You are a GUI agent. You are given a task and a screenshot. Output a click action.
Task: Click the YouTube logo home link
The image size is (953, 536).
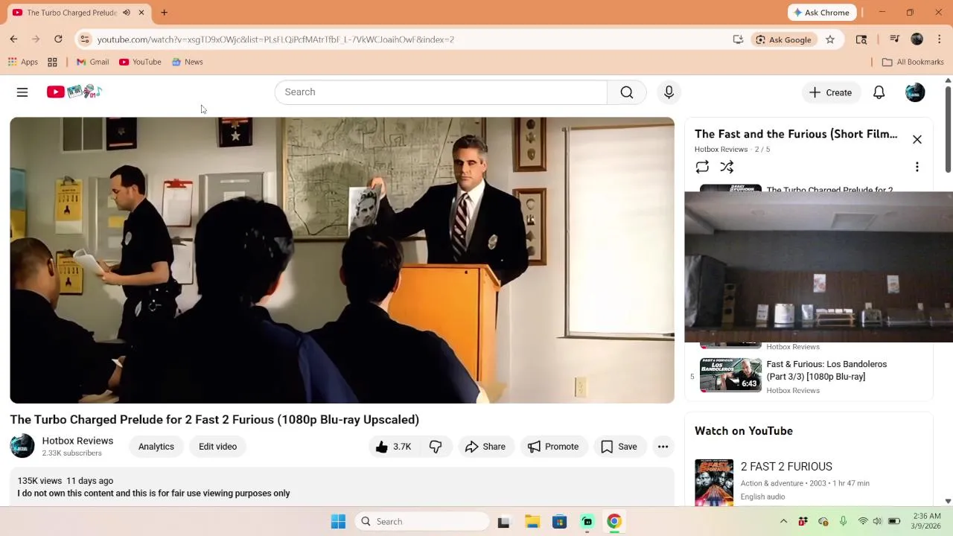(x=74, y=92)
